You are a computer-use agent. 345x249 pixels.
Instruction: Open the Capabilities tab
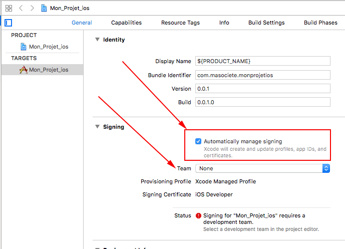pyautogui.click(x=126, y=23)
